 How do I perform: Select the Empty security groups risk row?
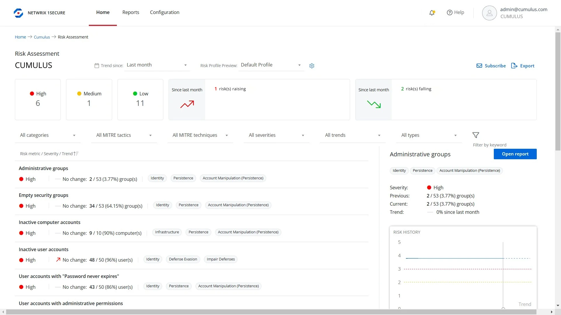click(192, 201)
